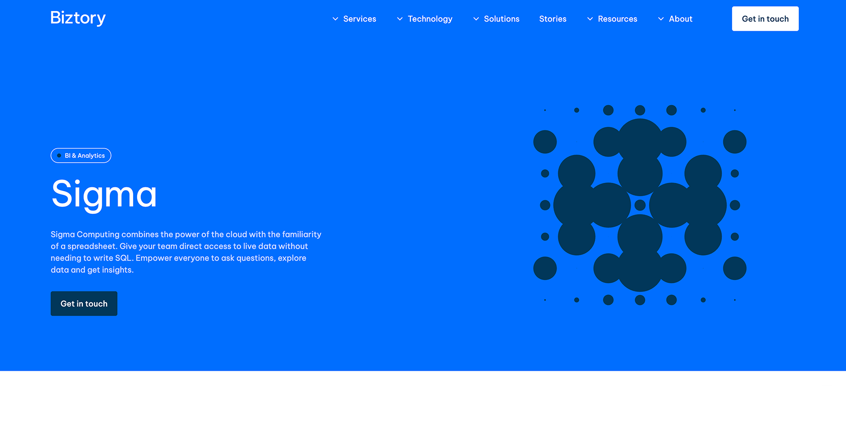Open the Technology menu label
Viewport: 846px width, 444px height.
click(x=430, y=19)
